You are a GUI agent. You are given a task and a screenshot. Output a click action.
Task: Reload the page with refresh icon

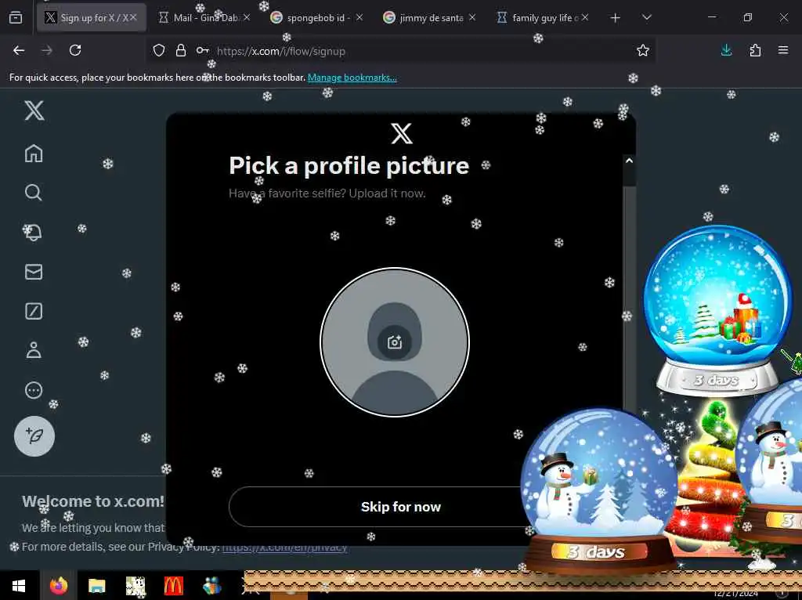(x=75, y=50)
